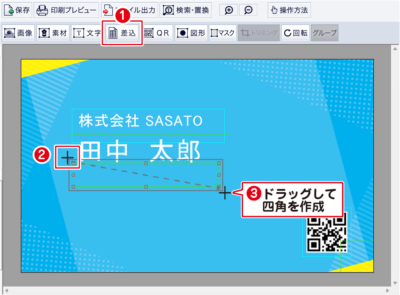Click the horizontal scrollbar right arrow
Viewport: 400px width, 295px height.
(x=388, y=291)
